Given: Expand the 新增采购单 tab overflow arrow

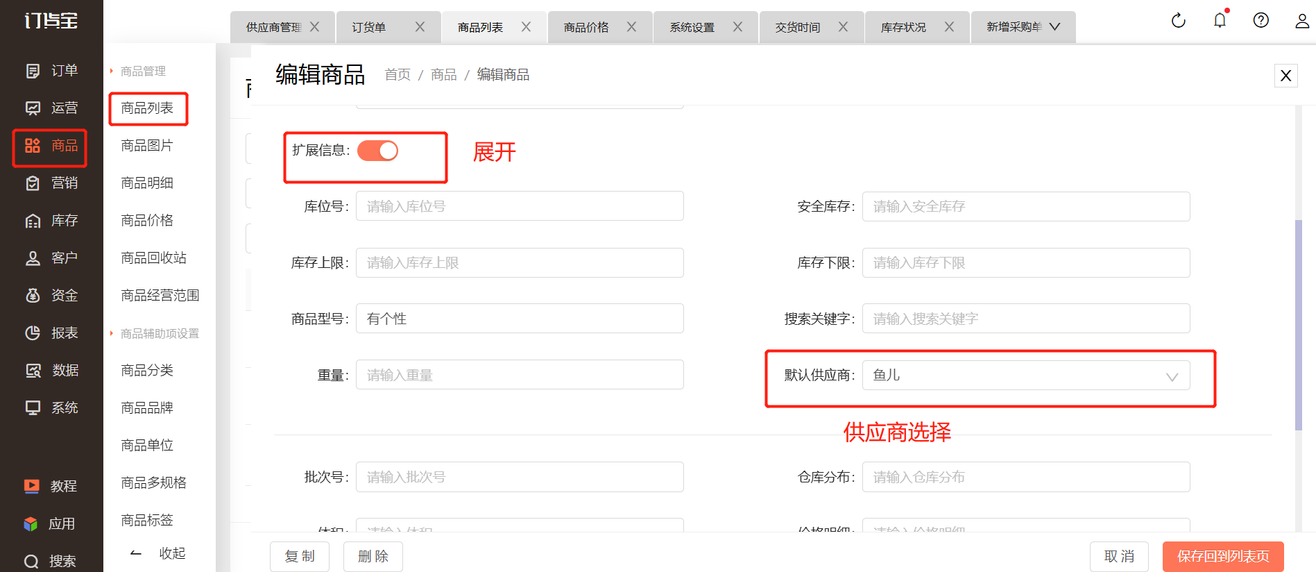Looking at the screenshot, I should tap(1054, 27).
